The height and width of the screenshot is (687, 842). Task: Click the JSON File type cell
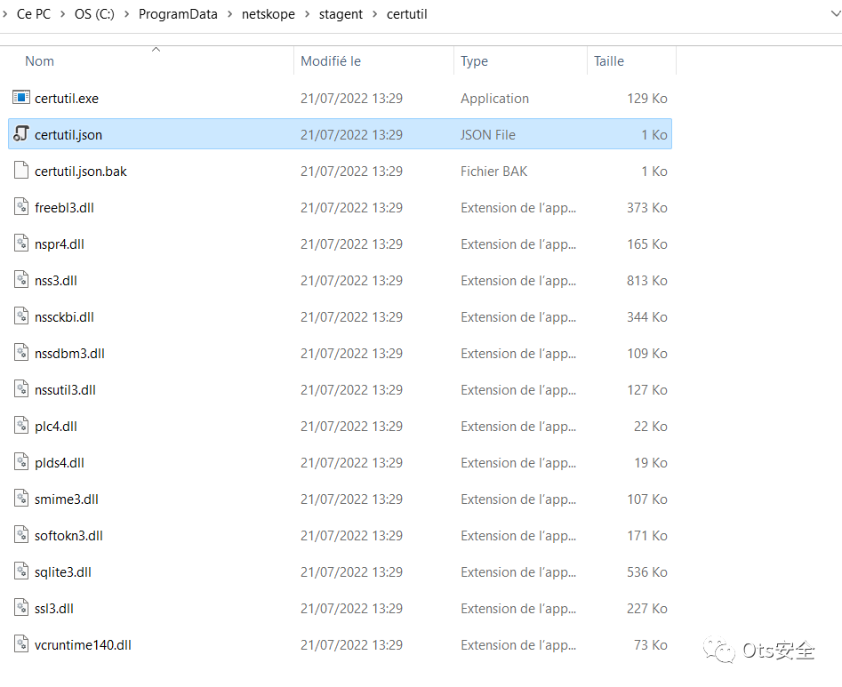pyautogui.click(x=487, y=135)
